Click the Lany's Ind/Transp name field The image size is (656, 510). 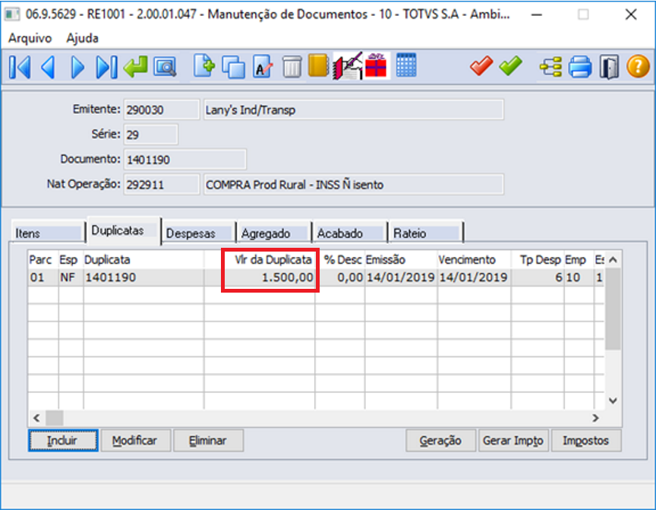pyautogui.click(x=354, y=109)
